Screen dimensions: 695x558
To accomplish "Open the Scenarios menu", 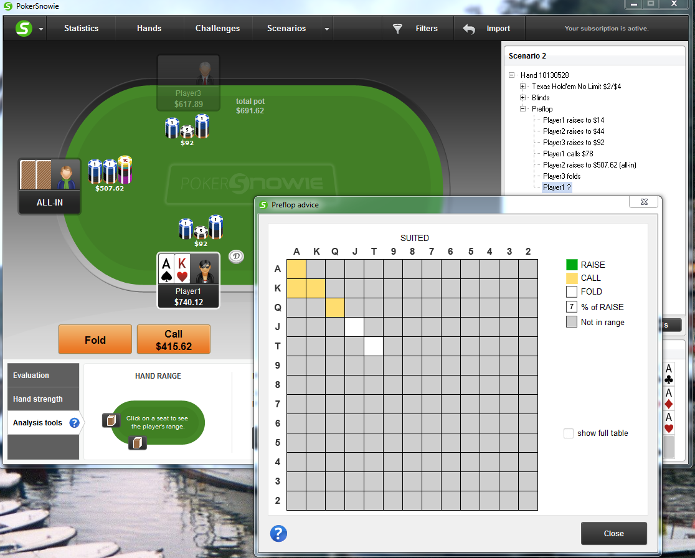I will click(286, 29).
